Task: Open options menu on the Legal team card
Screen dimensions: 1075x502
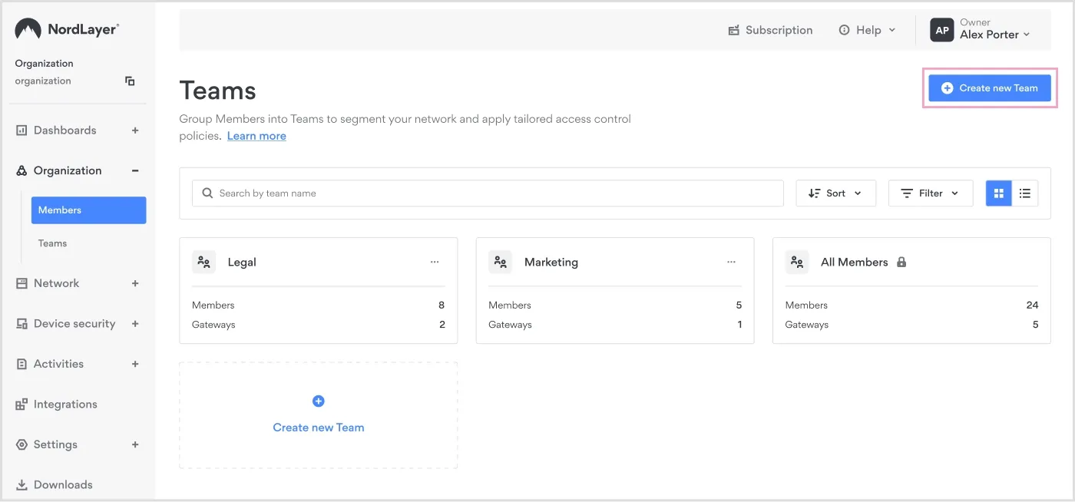Action: pos(435,262)
